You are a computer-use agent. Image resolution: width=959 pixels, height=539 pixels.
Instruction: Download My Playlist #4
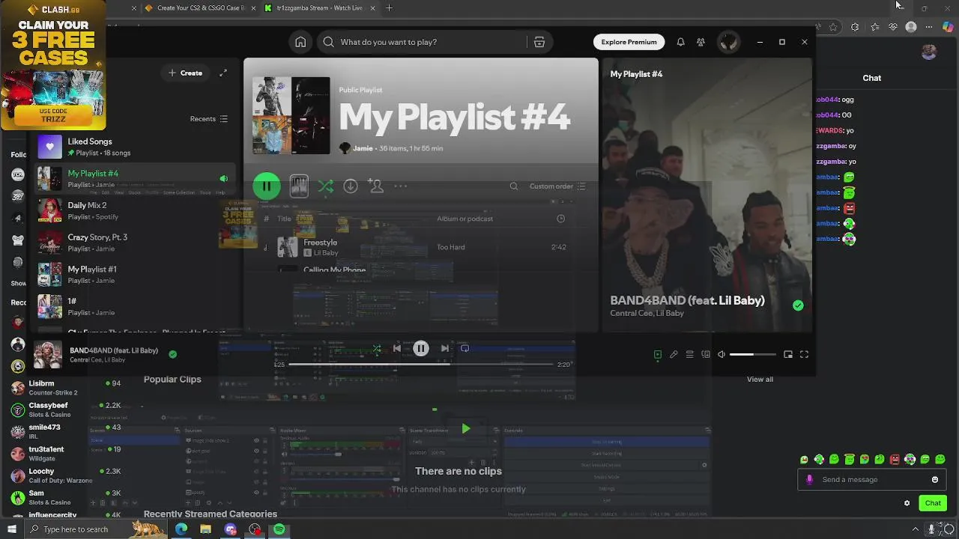[x=351, y=186]
